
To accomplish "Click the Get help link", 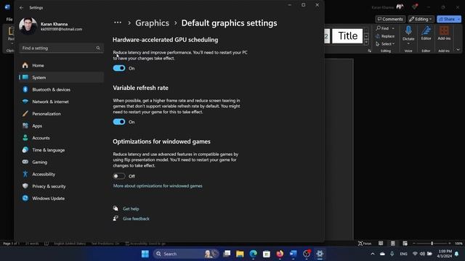I will [131, 209].
